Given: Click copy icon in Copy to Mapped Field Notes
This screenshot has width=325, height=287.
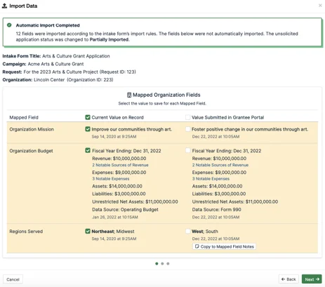Looking at the screenshot, I should click(197, 246).
